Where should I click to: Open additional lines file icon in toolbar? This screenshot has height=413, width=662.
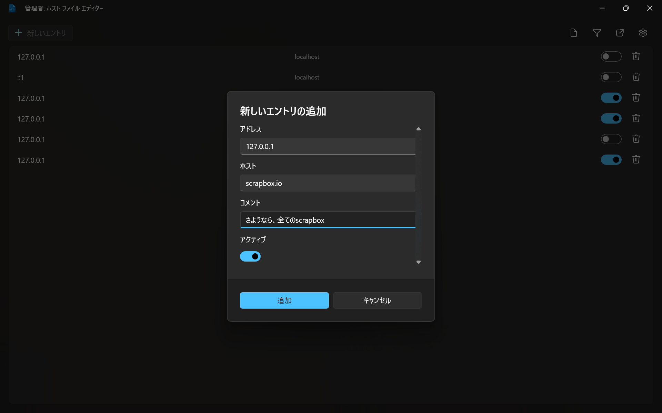(x=573, y=33)
